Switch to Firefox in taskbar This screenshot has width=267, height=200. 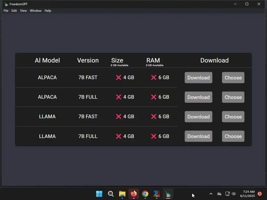(x=134, y=194)
